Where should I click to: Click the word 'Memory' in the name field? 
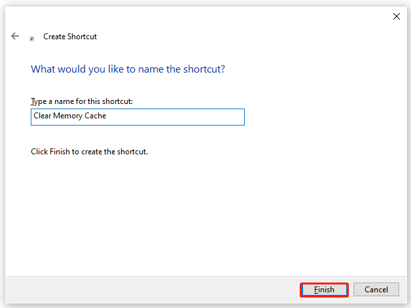tap(69, 116)
